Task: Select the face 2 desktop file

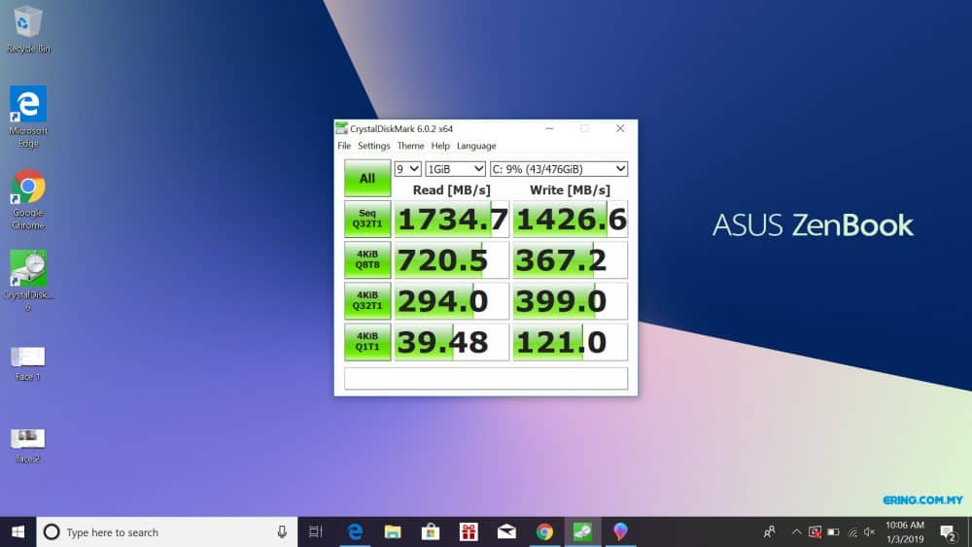Action: pyautogui.click(x=28, y=445)
